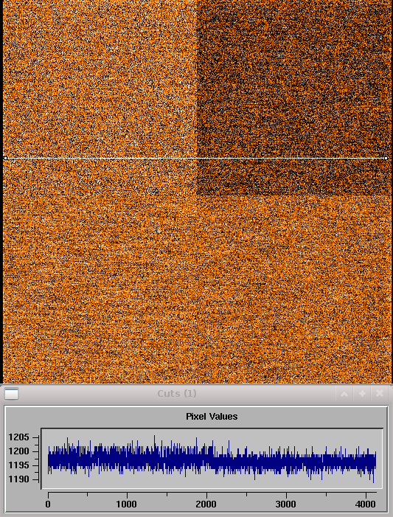393x517 pixels.
Task: Click the 0 tick label on x-axis
Action: (x=48, y=504)
